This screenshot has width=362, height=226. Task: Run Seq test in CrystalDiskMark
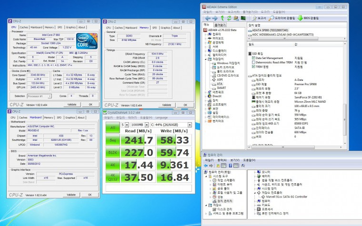[113, 140]
